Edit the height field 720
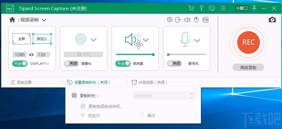This screenshot has width=282, height=129. click(43, 55)
